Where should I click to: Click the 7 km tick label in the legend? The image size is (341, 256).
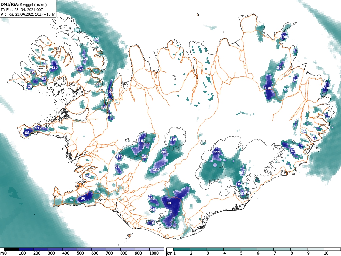(x=275, y=253)
